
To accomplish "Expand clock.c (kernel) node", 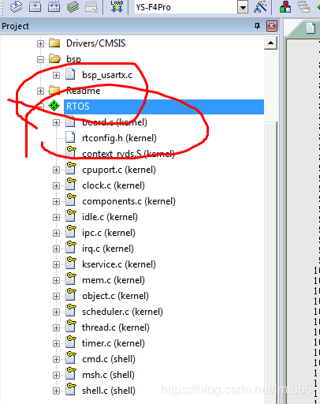I will pyautogui.click(x=56, y=185).
